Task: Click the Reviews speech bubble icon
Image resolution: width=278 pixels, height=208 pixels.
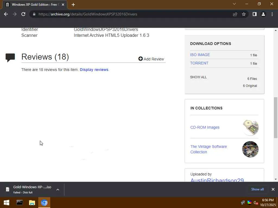Action: [10, 58]
